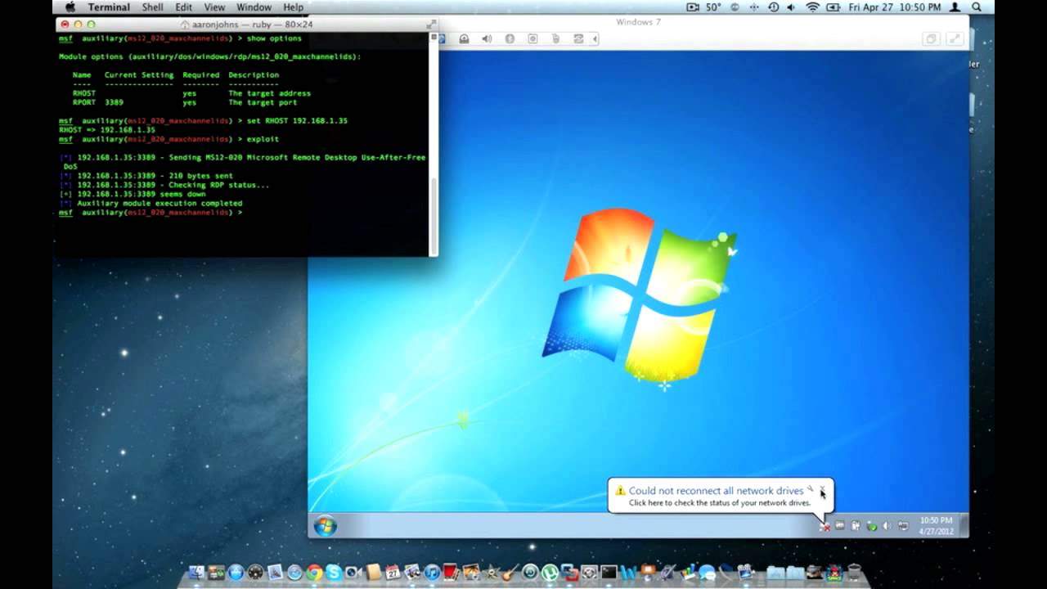Image resolution: width=1047 pixels, height=589 pixels.
Task: Open uTorrent from the Dock
Action: 550,573
